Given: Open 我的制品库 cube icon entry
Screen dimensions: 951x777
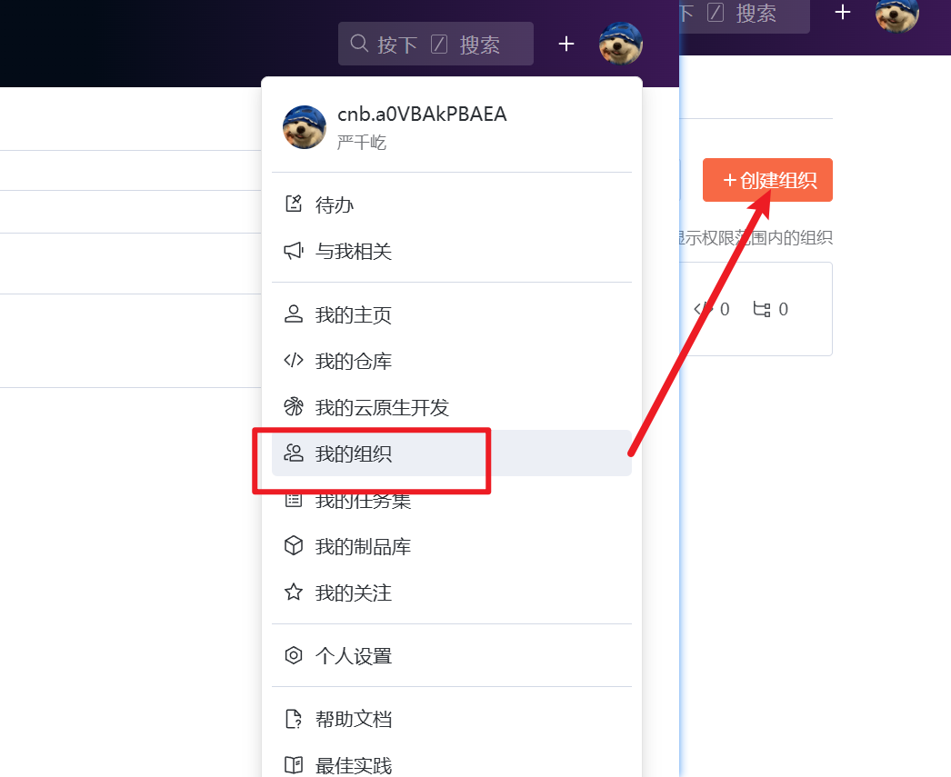Looking at the screenshot, I should pos(363,547).
